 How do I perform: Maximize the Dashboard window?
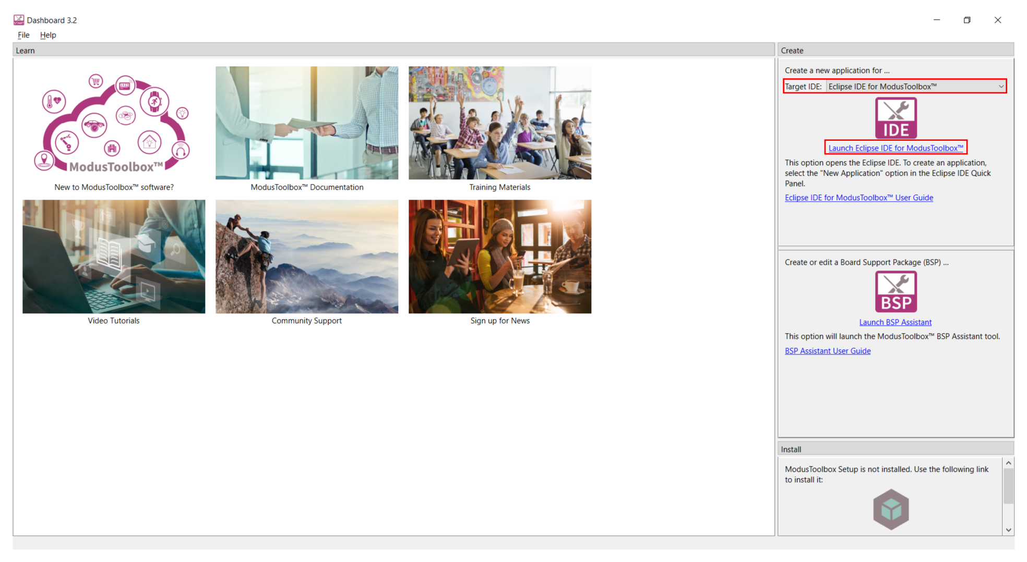tap(967, 20)
